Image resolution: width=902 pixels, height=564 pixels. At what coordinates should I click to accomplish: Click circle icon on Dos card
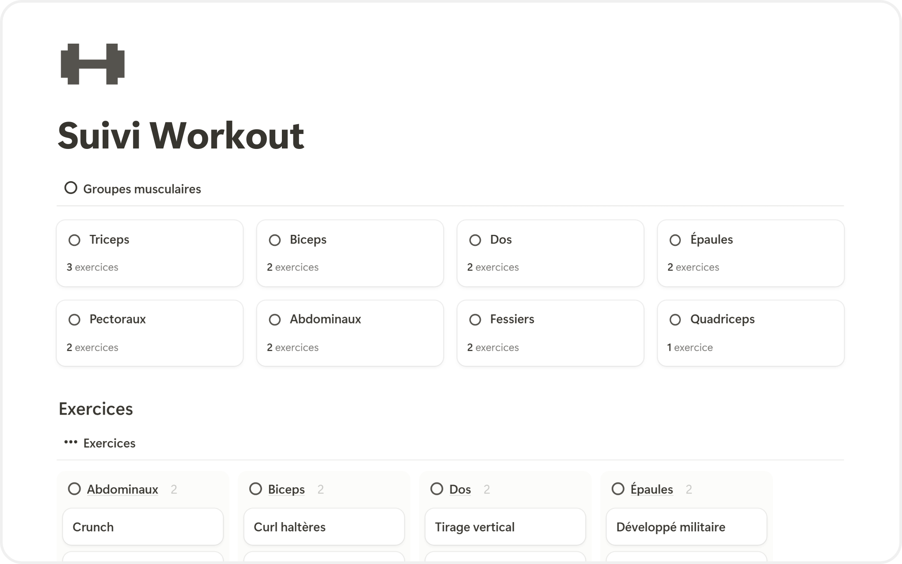click(475, 240)
